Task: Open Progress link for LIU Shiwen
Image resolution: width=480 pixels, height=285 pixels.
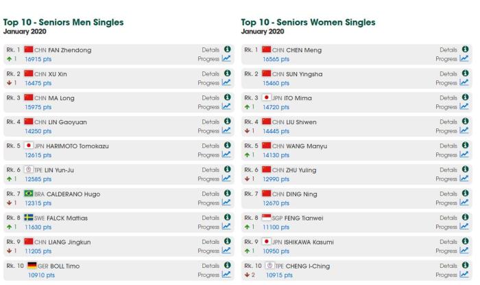Action: 446,131
